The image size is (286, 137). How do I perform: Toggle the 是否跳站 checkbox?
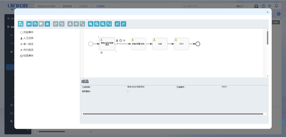(x=128, y=91)
